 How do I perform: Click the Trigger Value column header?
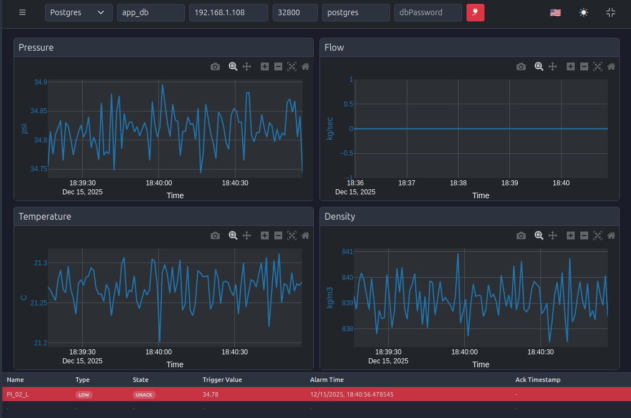[x=222, y=380]
